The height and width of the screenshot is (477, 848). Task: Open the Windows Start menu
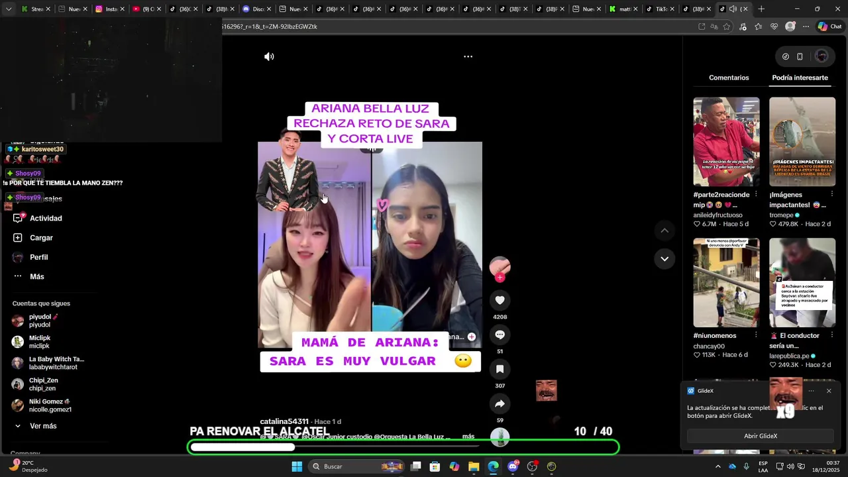click(297, 466)
